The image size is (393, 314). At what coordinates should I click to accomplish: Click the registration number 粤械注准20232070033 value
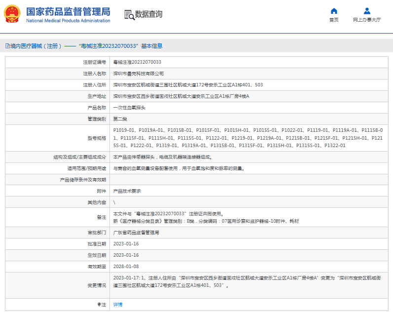pos(137,62)
